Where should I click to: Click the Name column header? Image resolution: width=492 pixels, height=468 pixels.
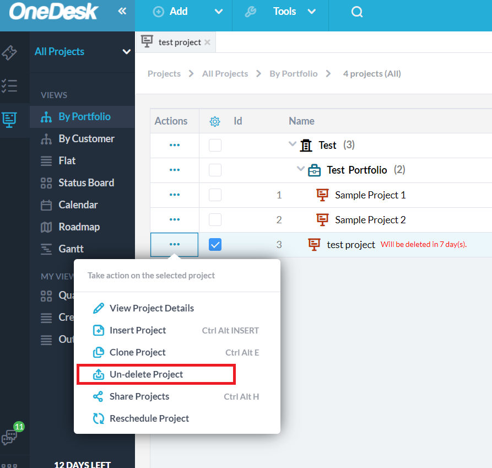pos(301,121)
